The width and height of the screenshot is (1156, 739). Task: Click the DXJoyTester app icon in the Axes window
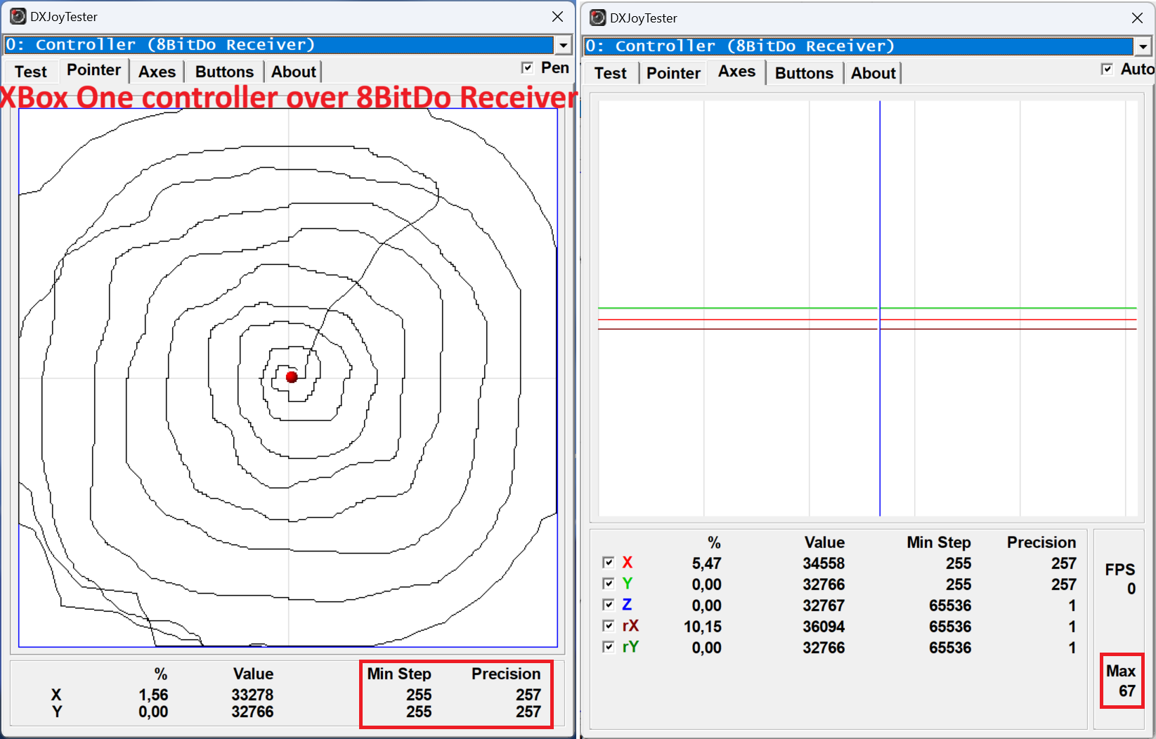597,18
